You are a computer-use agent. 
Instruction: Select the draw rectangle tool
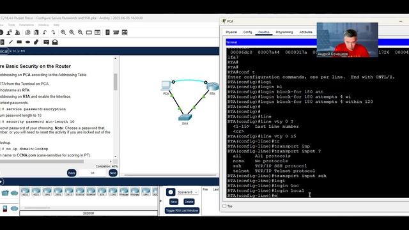click(19, 42)
